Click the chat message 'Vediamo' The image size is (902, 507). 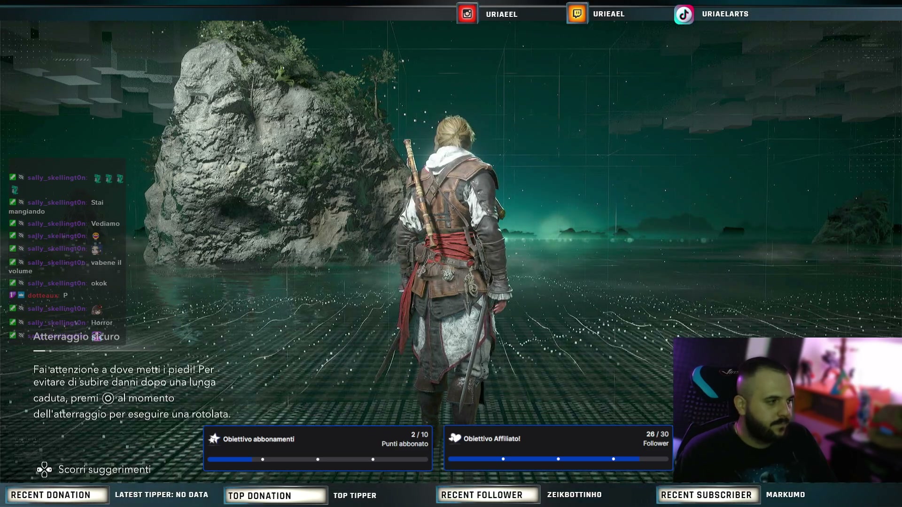105,223
